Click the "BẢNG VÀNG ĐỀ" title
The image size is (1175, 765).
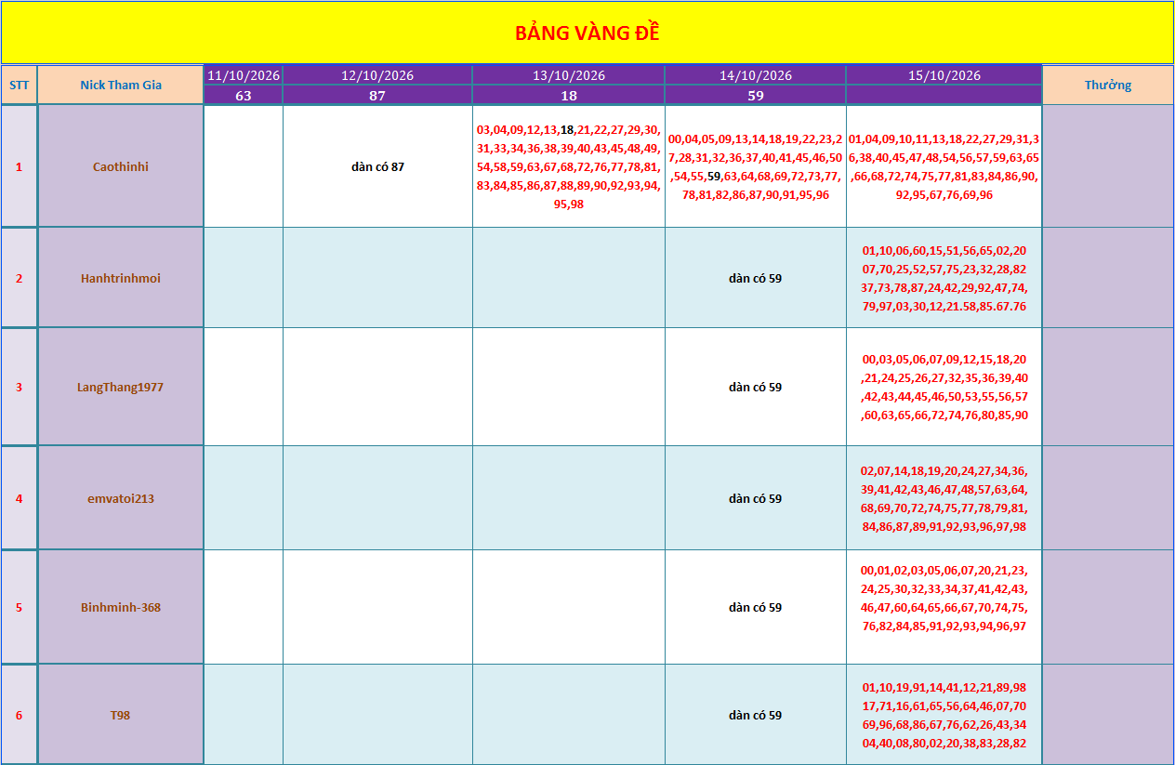[x=587, y=33]
